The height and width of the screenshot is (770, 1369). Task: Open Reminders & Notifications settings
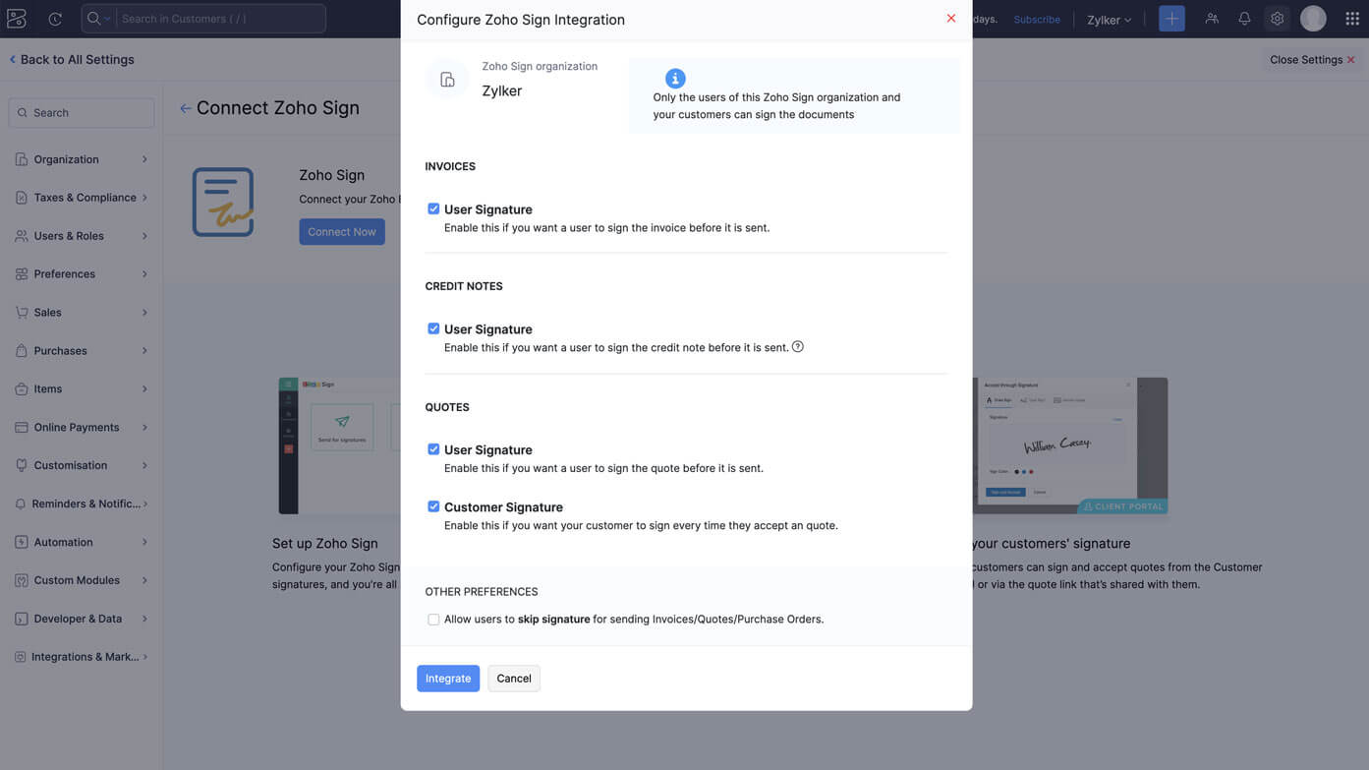(82, 503)
